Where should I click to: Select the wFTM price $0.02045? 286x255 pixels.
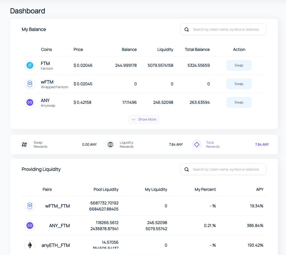coord(83,84)
